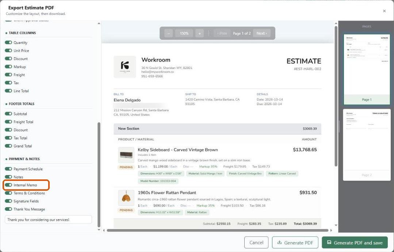Zoom out with the minus button

(x=169, y=34)
